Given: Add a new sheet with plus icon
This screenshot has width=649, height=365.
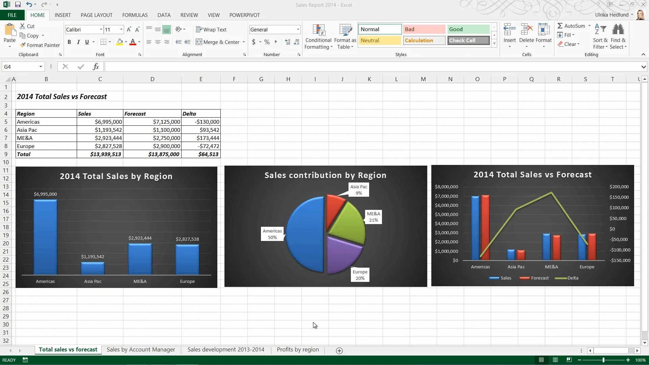Looking at the screenshot, I should coord(339,350).
